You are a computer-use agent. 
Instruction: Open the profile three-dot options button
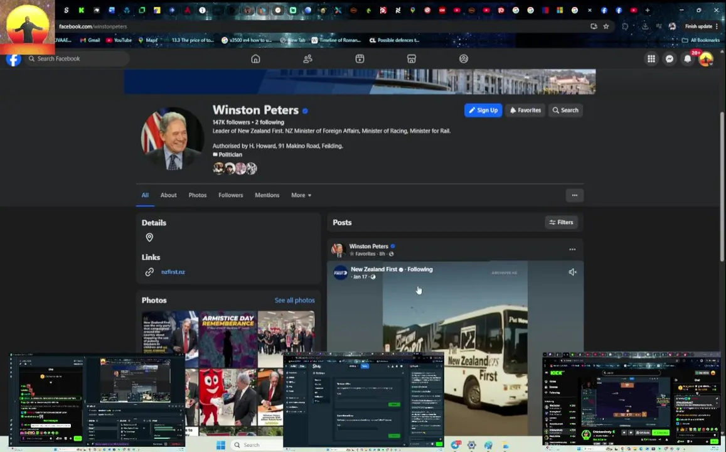pyautogui.click(x=575, y=195)
